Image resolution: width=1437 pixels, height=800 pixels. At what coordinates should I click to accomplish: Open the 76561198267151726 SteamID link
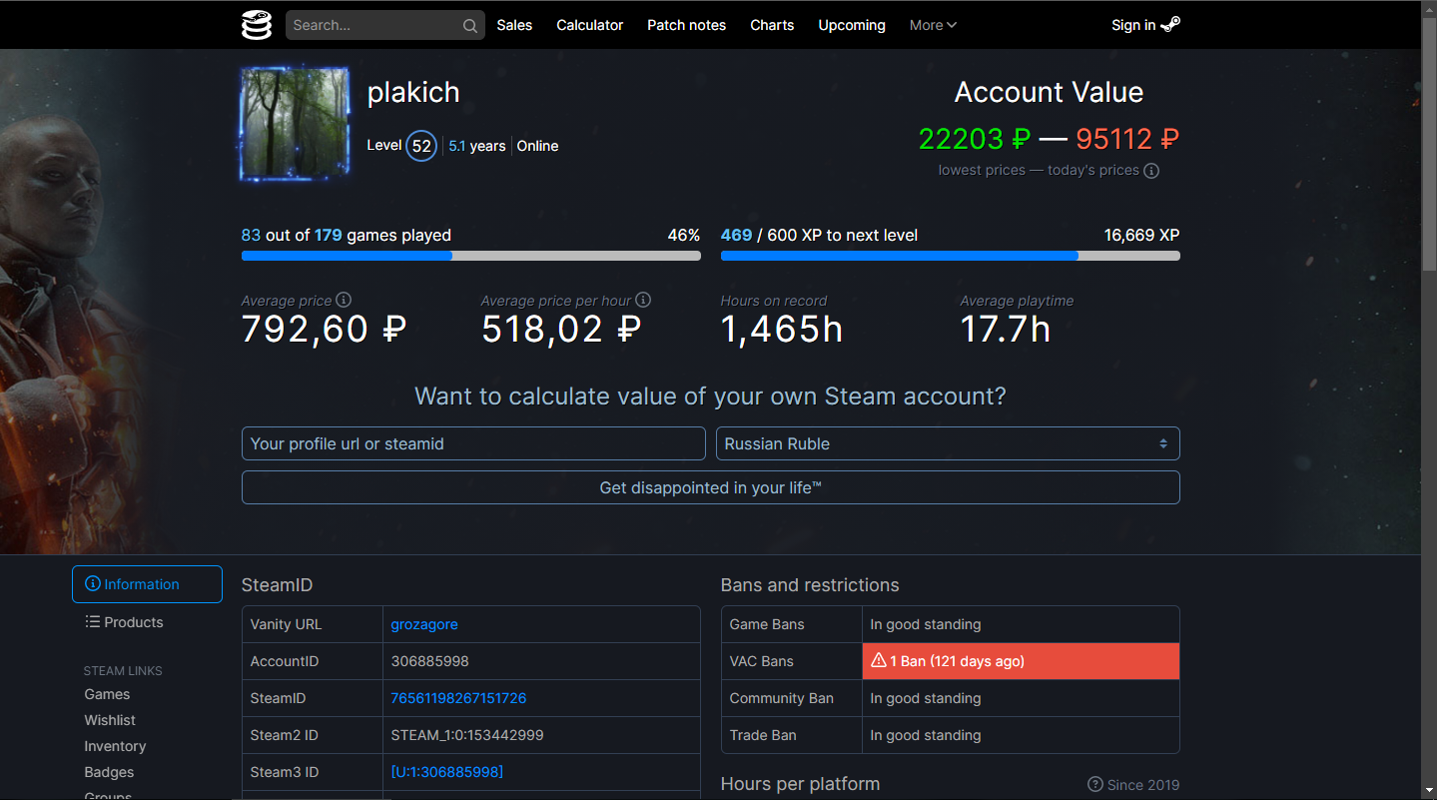pyautogui.click(x=458, y=698)
